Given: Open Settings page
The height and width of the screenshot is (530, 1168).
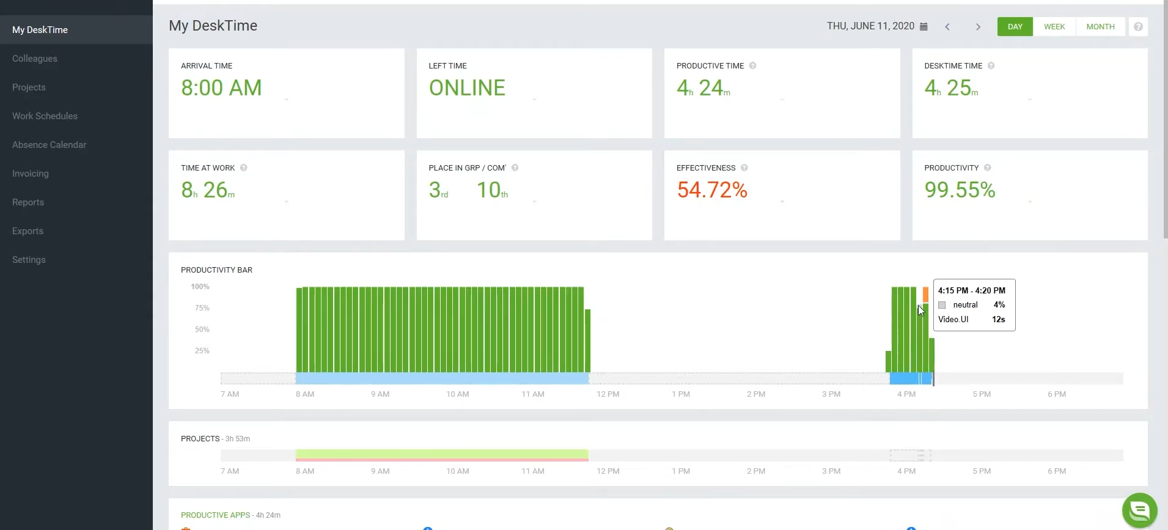Looking at the screenshot, I should pyautogui.click(x=76, y=260).
